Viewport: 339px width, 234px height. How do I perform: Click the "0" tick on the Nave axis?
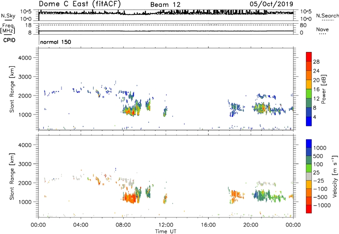coord(302,33)
